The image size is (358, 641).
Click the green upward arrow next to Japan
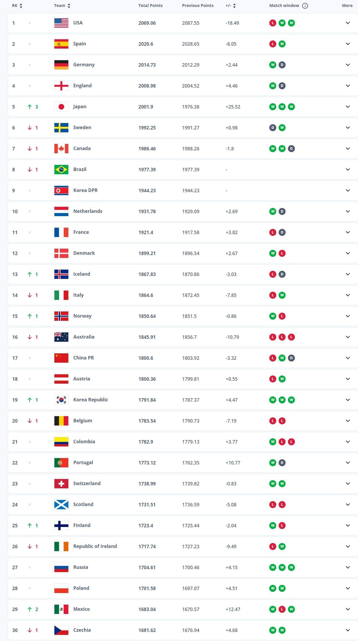coord(29,106)
